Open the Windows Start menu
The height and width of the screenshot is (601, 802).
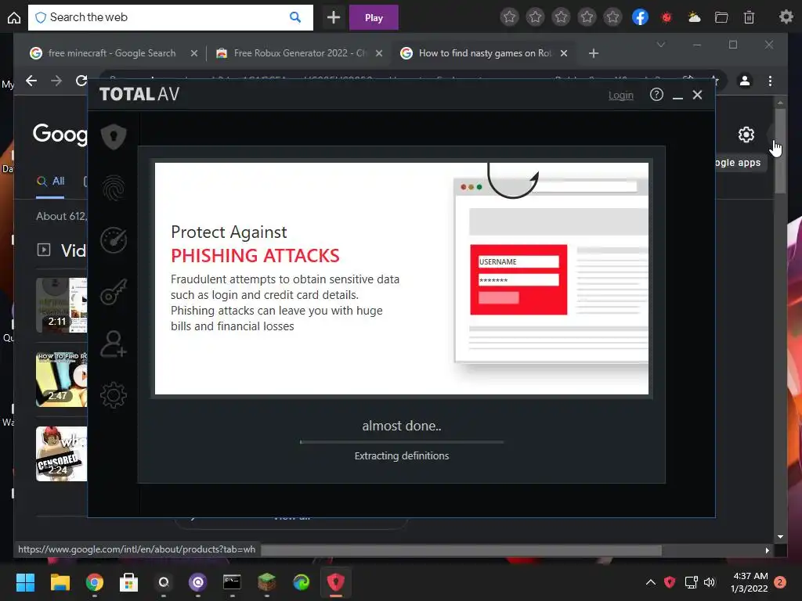point(25,582)
